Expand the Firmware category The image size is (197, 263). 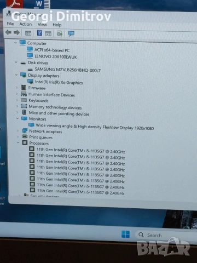tap(16, 88)
